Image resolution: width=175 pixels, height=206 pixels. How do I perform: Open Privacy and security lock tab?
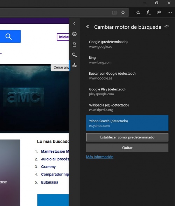tap(75, 44)
